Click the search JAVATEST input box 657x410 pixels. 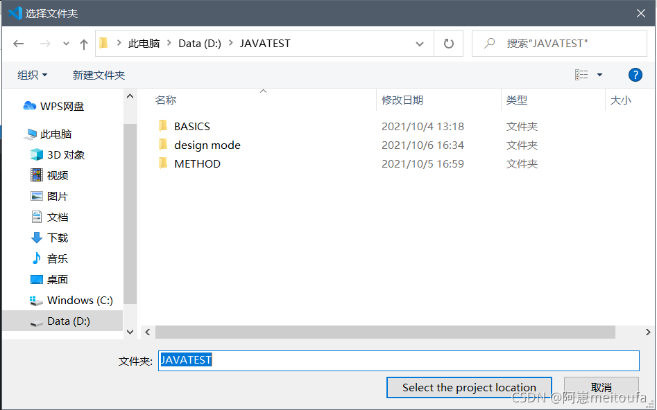(559, 44)
